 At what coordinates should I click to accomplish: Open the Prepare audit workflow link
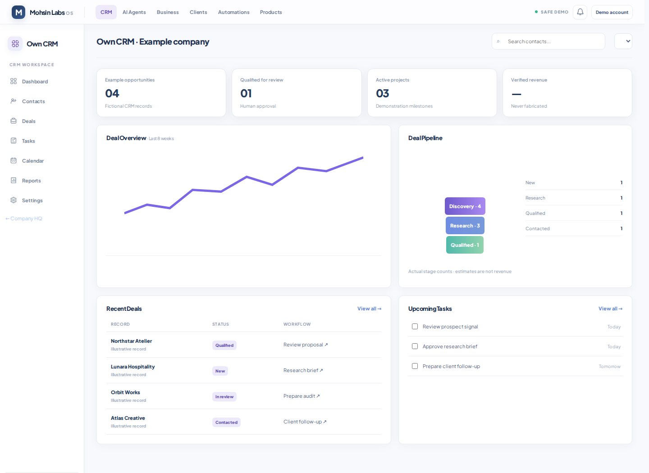point(302,396)
